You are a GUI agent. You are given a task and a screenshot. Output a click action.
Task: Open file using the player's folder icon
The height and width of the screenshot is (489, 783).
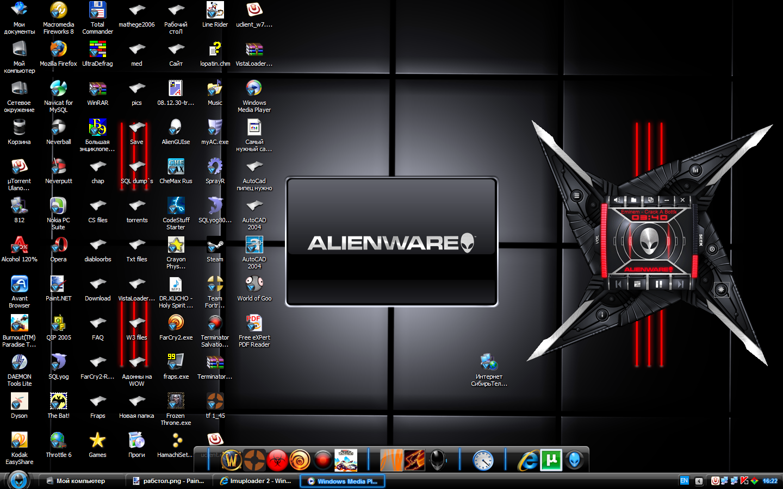click(x=633, y=200)
